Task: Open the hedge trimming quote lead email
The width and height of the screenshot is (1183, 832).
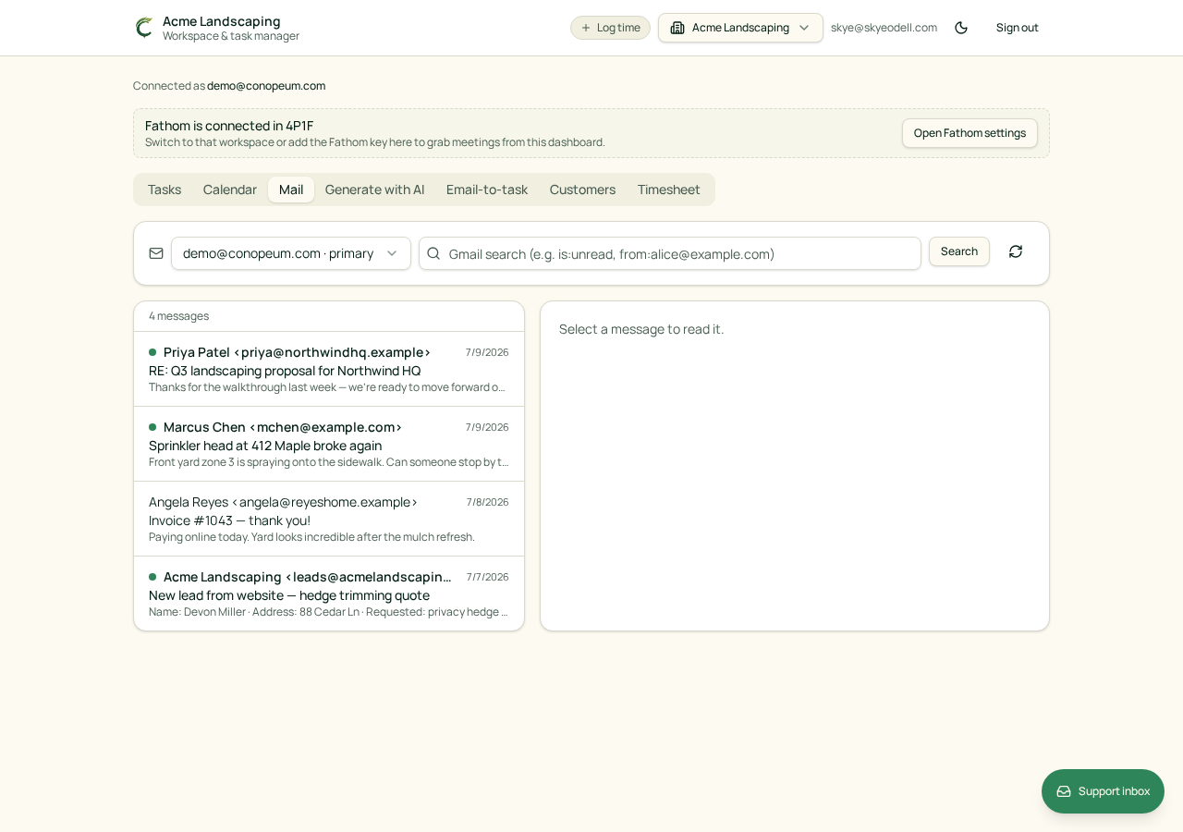Action: pyautogui.click(x=329, y=593)
